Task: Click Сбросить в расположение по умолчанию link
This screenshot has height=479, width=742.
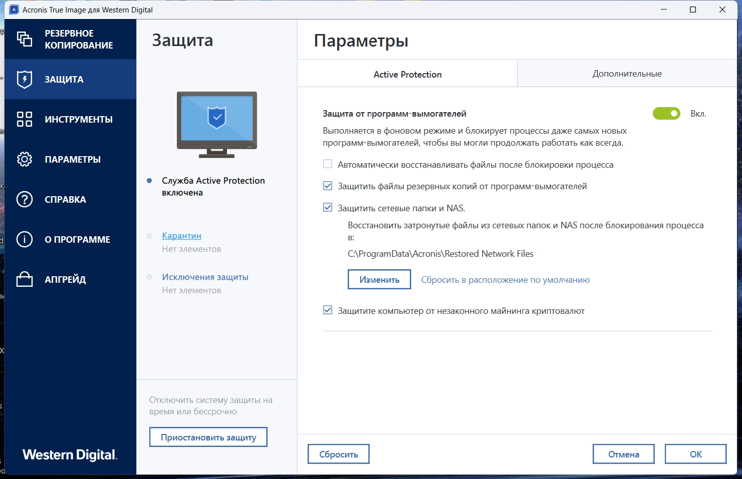Action: coord(506,280)
